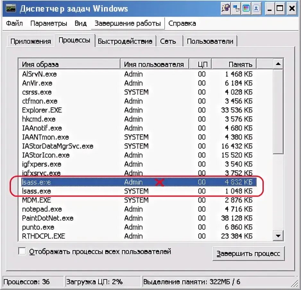Click the Завершить процесс button

click(x=248, y=254)
